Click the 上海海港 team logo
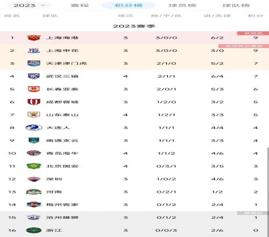The image size is (269, 237). 34,38
